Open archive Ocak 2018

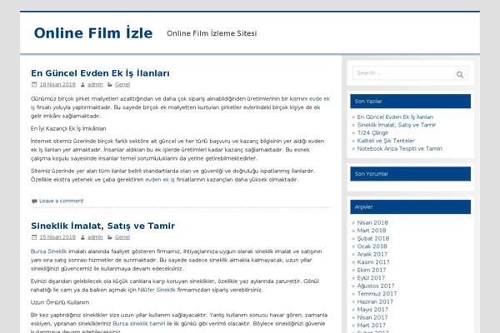pos(372,246)
